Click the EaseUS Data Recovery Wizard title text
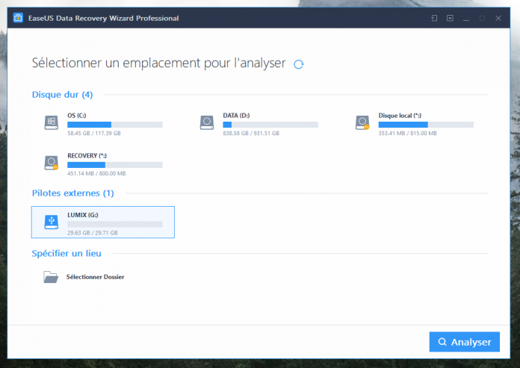This screenshot has width=520, height=368. [x=103, y=18]
